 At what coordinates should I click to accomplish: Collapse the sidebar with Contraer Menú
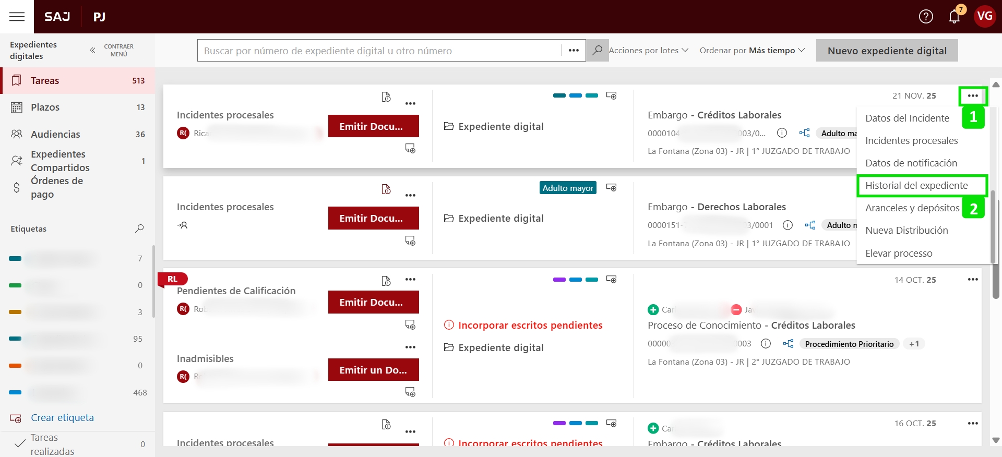tap(112, 51)
